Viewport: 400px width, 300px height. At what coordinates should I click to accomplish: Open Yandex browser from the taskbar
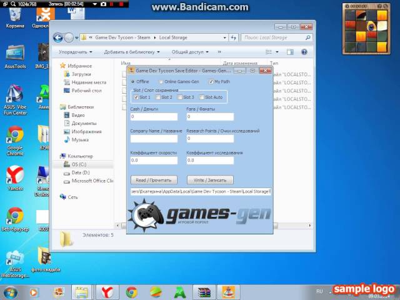(x=107, y=292)
